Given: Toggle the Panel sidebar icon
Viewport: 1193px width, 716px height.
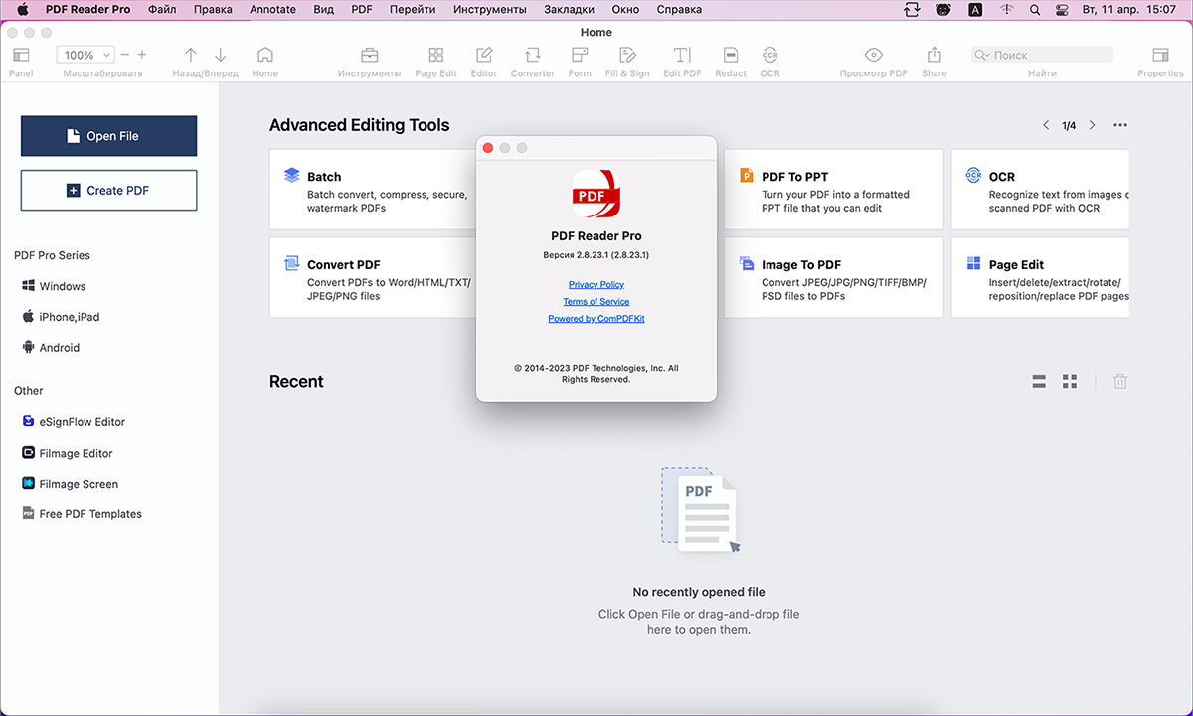Looking at the screenshot, I should coord(21,55).
